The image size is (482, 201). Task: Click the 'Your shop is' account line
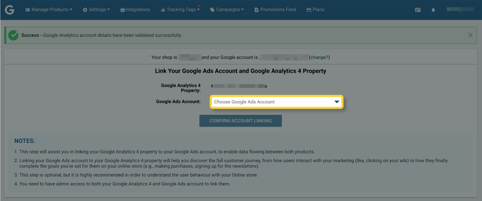coord(241,57)
